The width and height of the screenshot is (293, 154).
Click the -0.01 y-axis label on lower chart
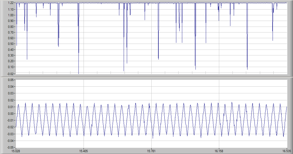11,120
